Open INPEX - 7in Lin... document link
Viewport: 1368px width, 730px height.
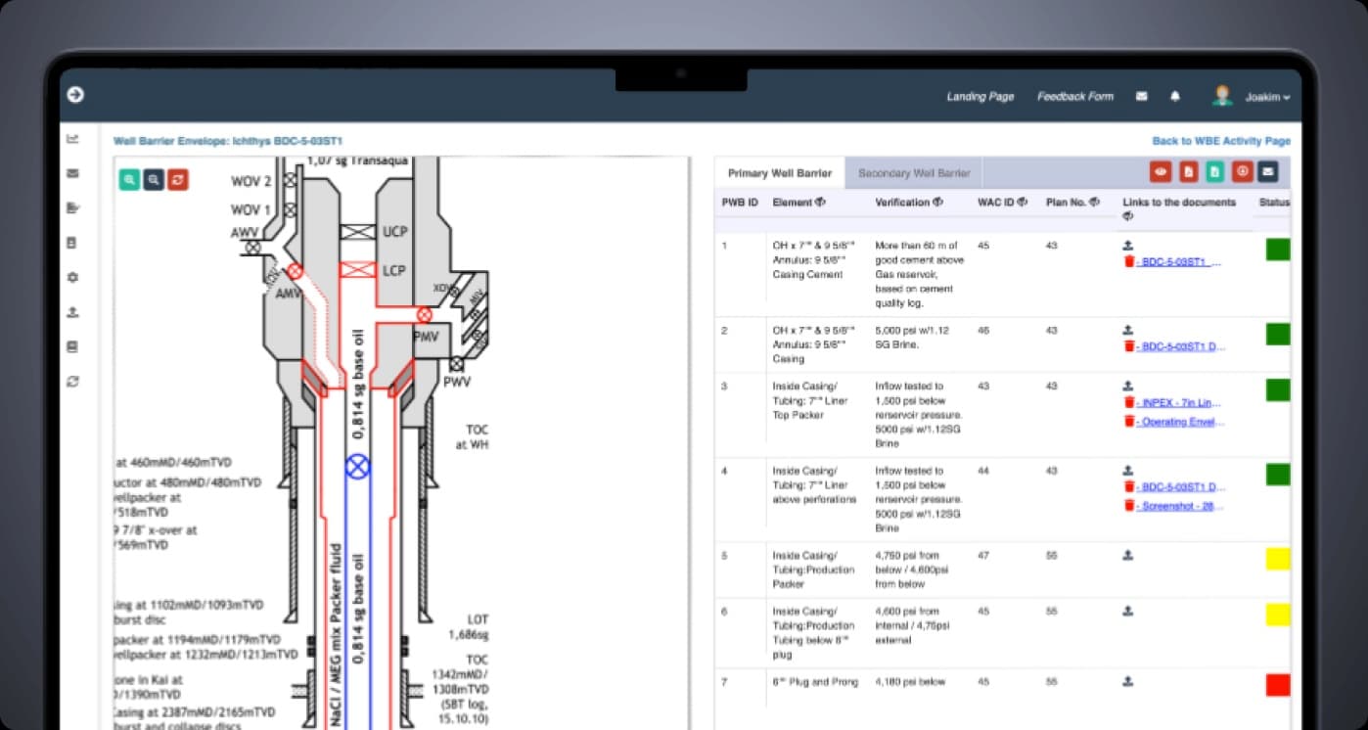(1180, 402)
